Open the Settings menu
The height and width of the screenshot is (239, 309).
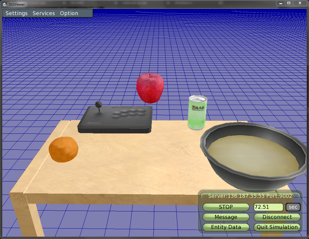[17, 13]
